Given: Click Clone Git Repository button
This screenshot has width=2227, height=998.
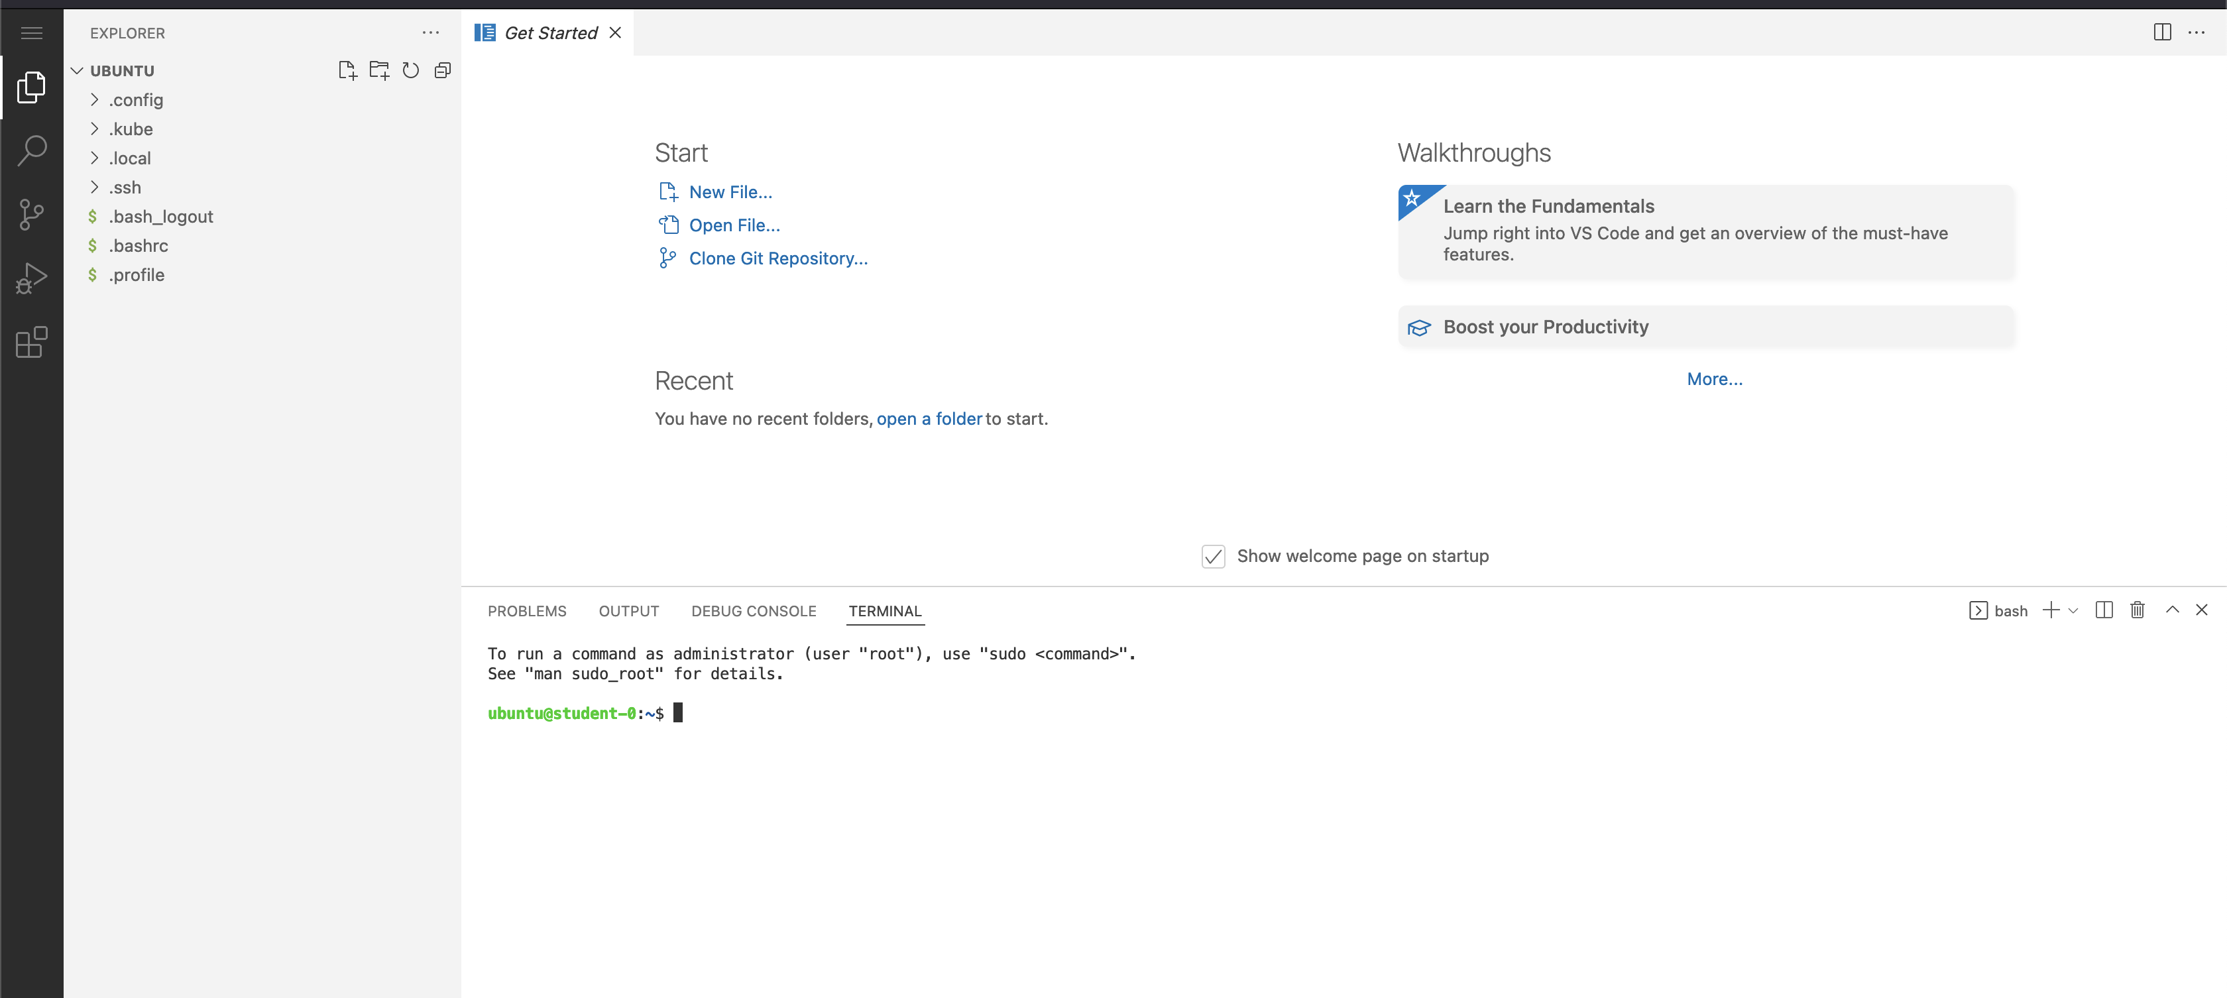Looking at the screenshot, I should click(x=778, y=258).
